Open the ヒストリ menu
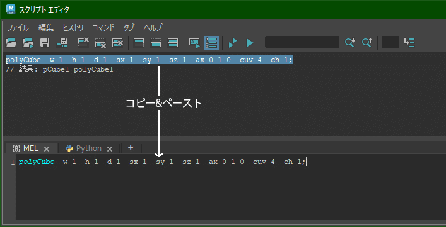The width and height of the screenshot is (446, 227). coord(73,28)
